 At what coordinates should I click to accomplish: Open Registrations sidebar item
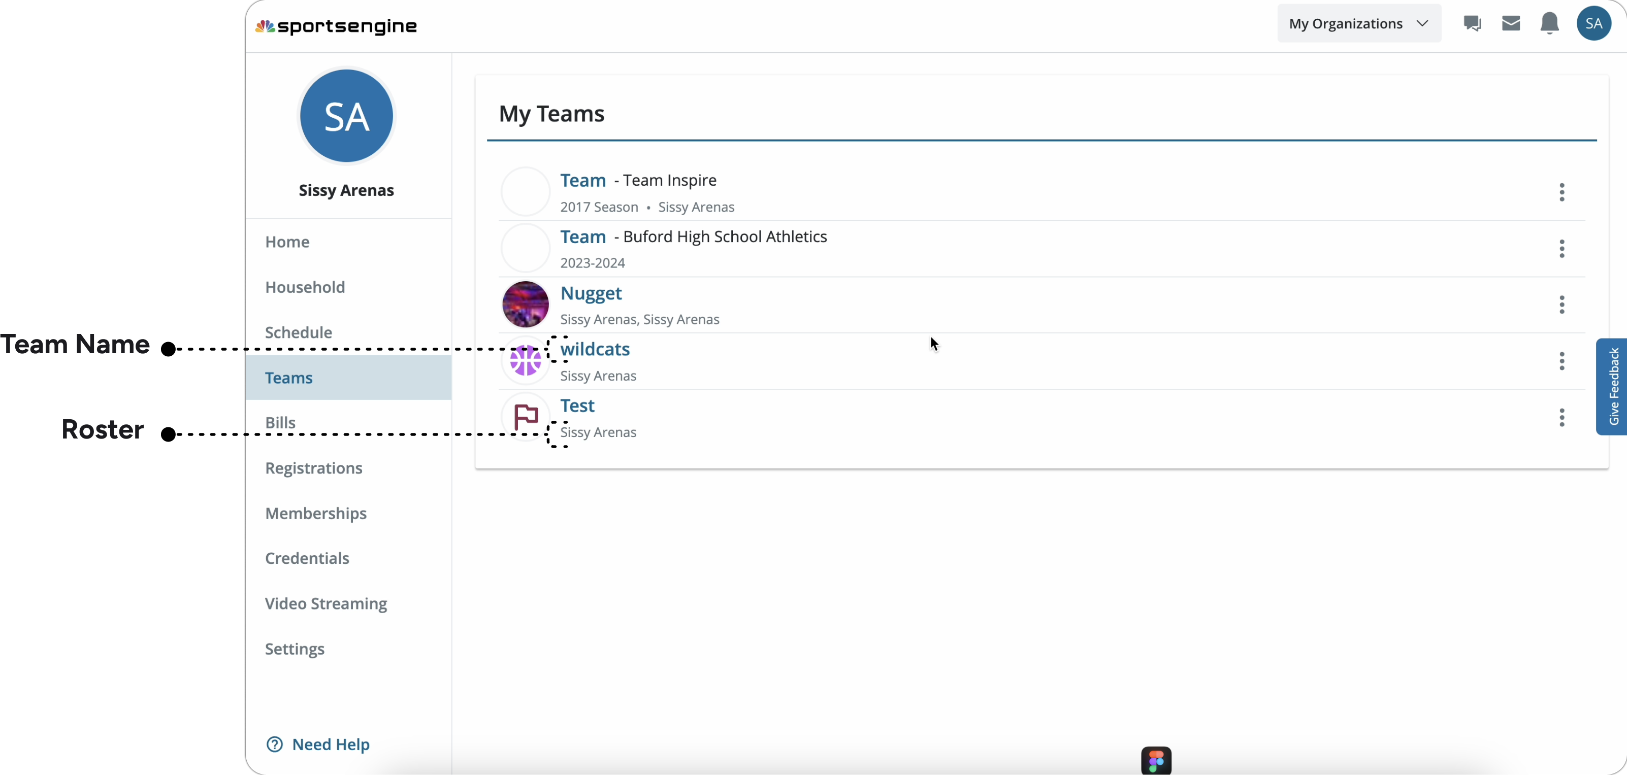tap(313, 468)
